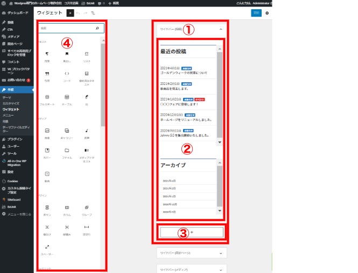Click the blue 更新 update button
The width and height of the screenshot is (358, 273).
256,12
